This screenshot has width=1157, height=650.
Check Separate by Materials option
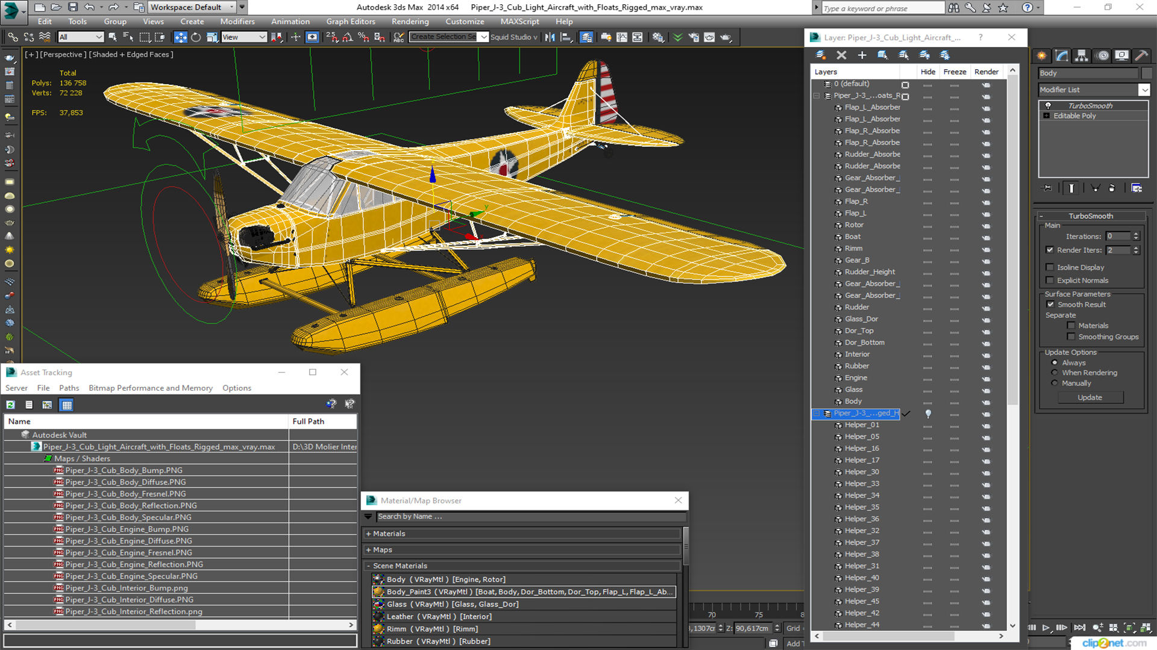tap(1071, 326)
